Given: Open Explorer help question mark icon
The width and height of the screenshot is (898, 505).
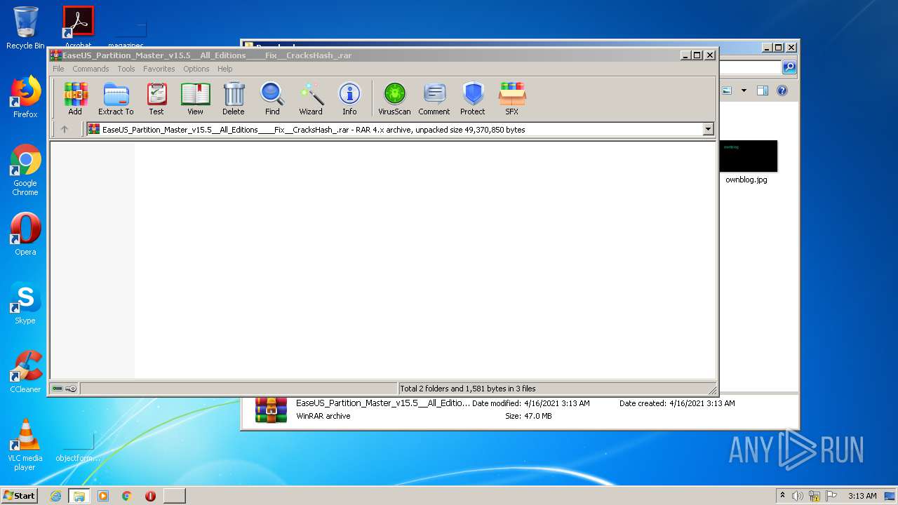Looking at the screenshot, I should coord(782,90).
